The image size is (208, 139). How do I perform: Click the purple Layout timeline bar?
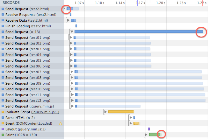tap(149, 129)
